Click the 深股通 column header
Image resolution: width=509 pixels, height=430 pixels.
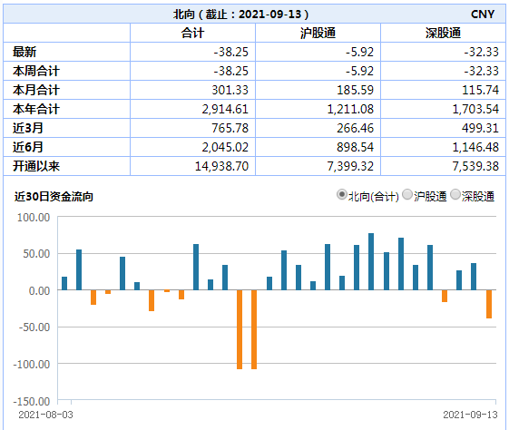[x=443, y=33]
